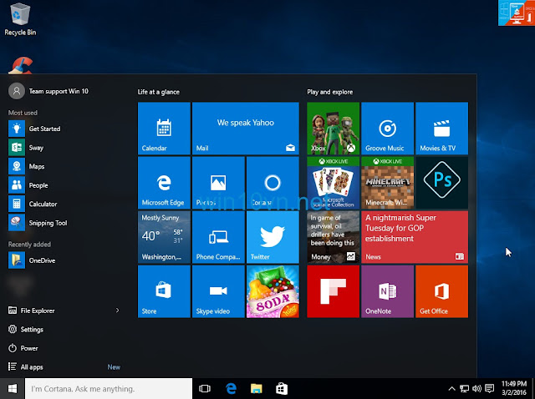Open Task View on taskbar
The image size is (535, 399).
click(x=205, y=388)
